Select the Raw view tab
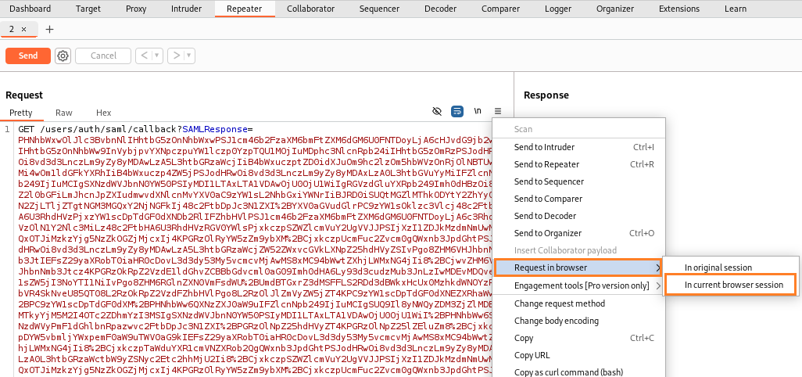 click(64, 113)
